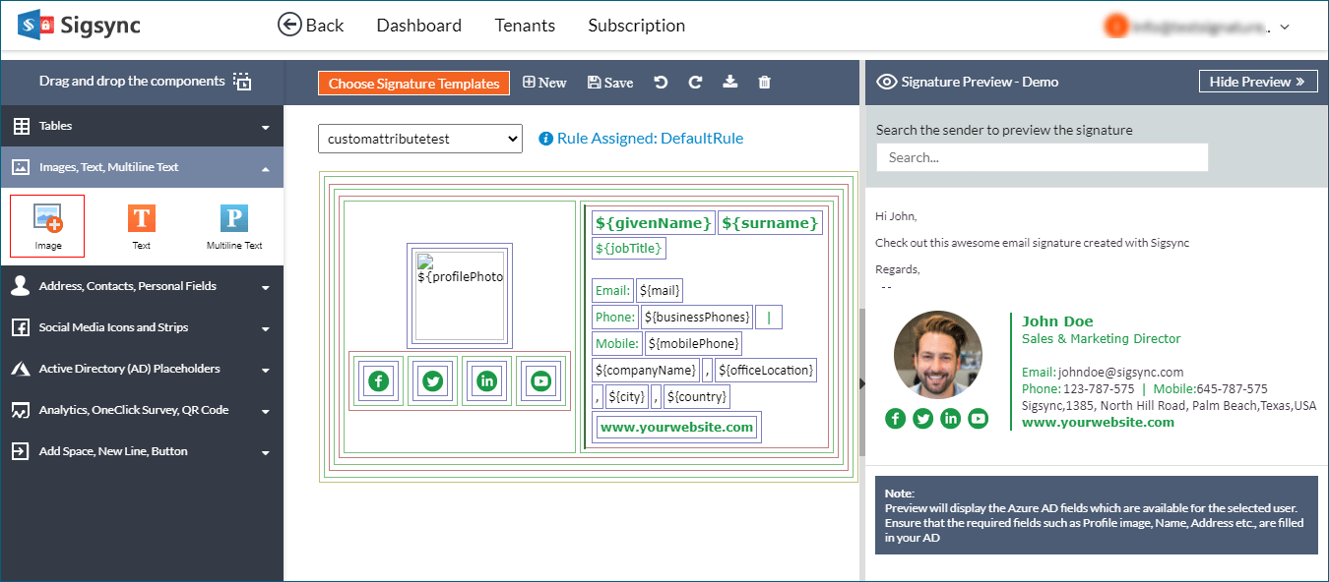Select the ${mail} placeholder

point(660,290)
